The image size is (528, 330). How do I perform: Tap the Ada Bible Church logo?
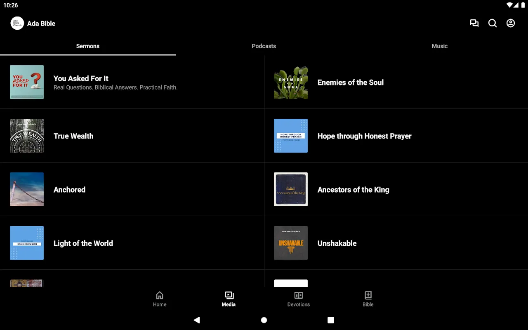pos(17,24)
